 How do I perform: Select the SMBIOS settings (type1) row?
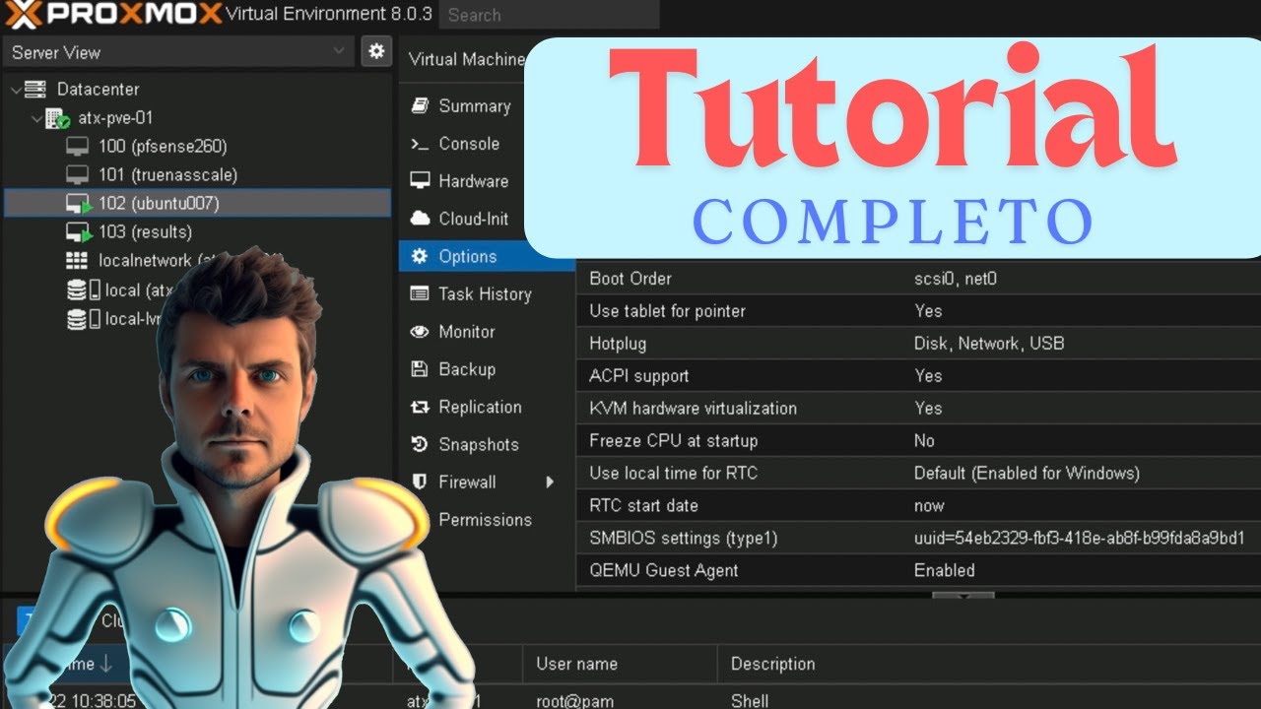[x=918, y=539]
